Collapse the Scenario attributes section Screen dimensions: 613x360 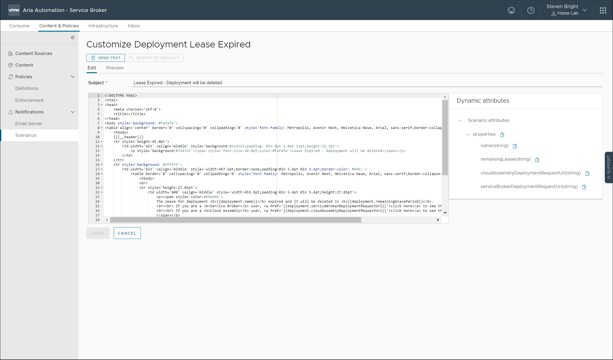point(460,121)
